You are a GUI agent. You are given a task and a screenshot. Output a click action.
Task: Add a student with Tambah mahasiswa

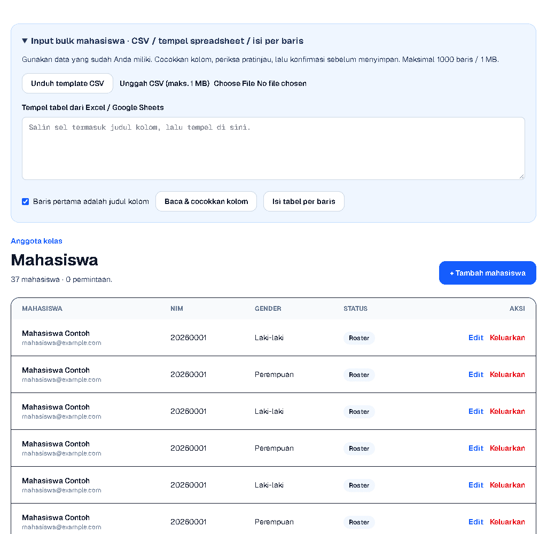click(487, 273)
